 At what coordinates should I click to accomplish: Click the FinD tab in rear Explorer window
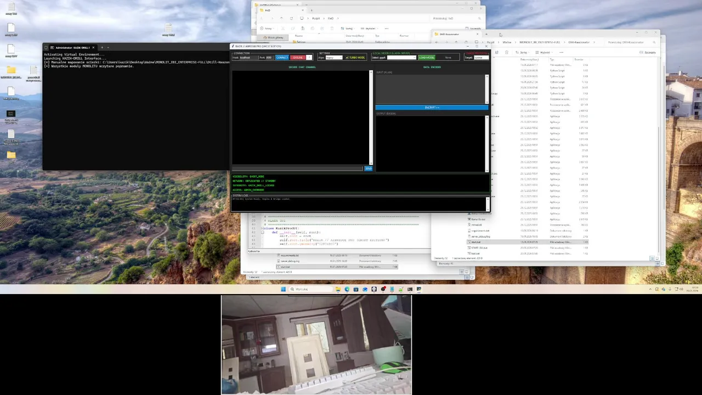click(282, 10)
